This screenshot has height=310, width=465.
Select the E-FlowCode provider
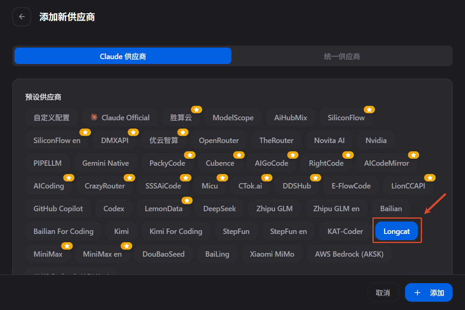click(x=351, y=186)
